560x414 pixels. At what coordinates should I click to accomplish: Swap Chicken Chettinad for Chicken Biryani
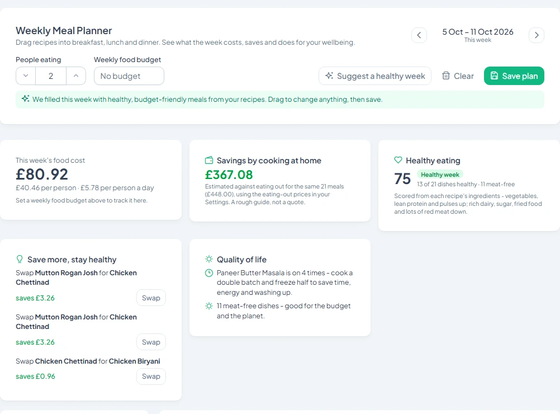tap(151, 377)
